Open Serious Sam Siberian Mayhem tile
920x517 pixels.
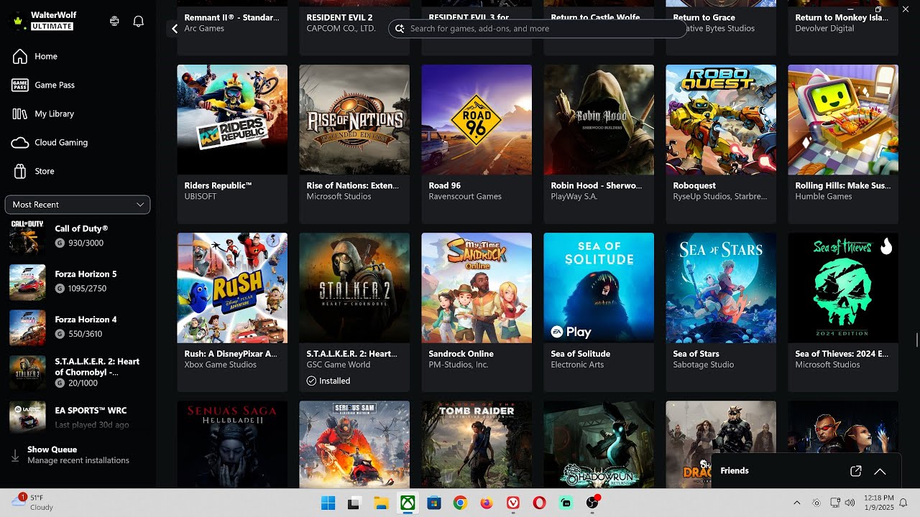pyautogui.click(x=354, y=444)
